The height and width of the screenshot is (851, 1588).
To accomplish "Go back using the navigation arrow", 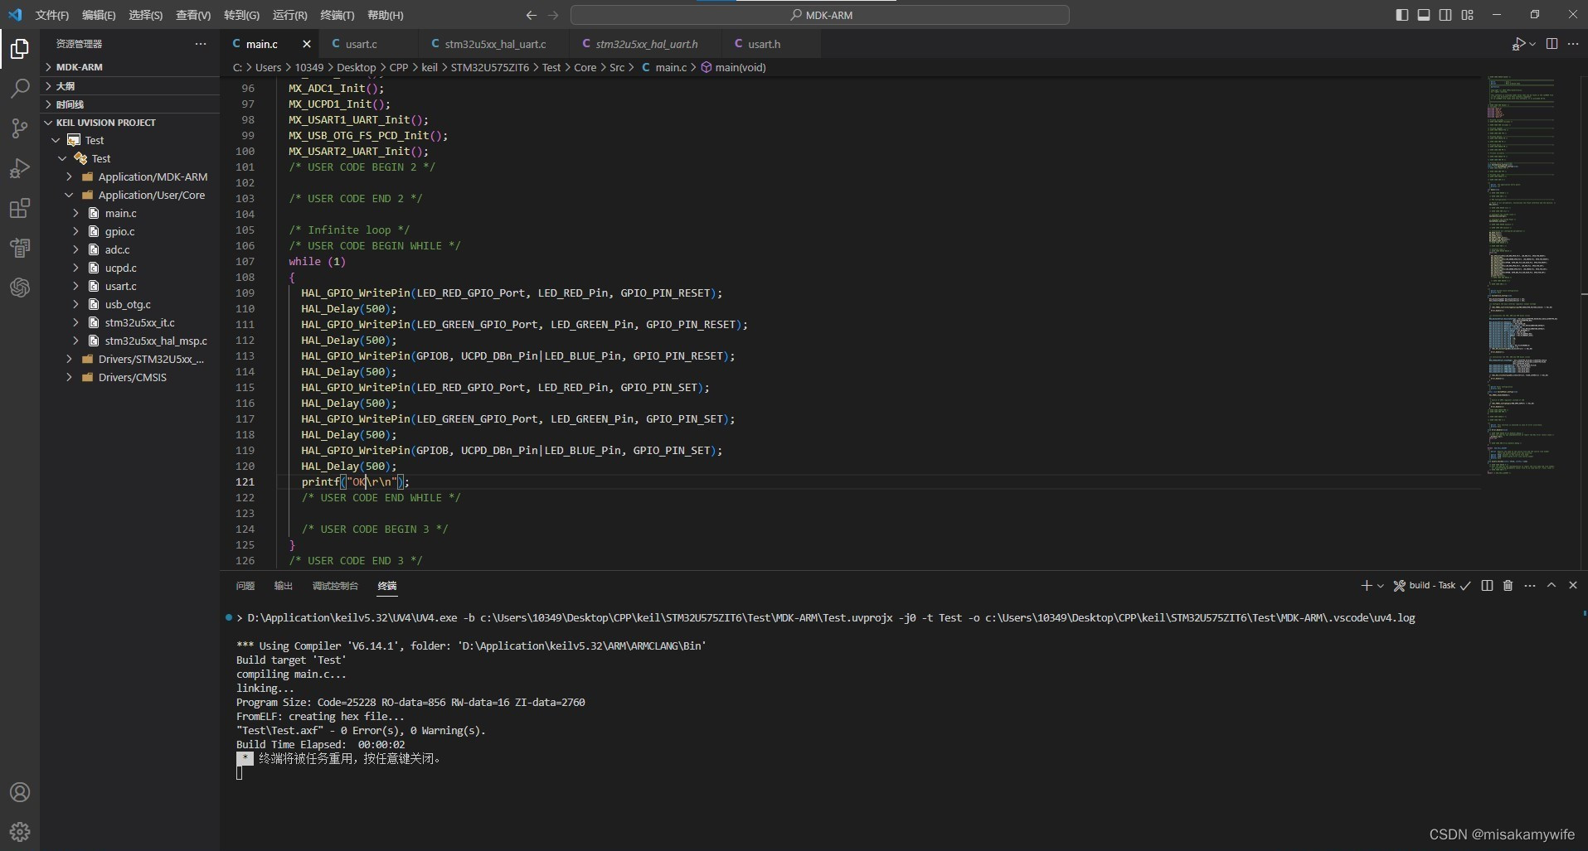I will pyautogui.click(x=532, y=15).
